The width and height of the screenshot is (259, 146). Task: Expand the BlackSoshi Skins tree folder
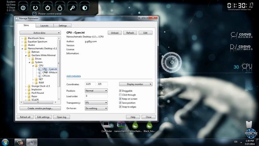[22, 38]
